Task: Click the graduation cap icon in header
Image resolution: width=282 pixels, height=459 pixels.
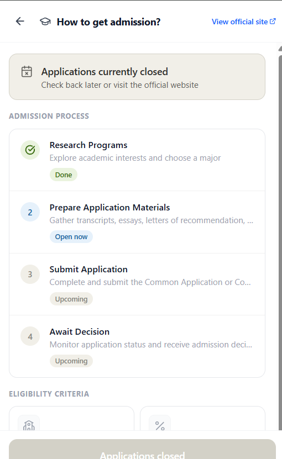Action: (x=45, y=22)
